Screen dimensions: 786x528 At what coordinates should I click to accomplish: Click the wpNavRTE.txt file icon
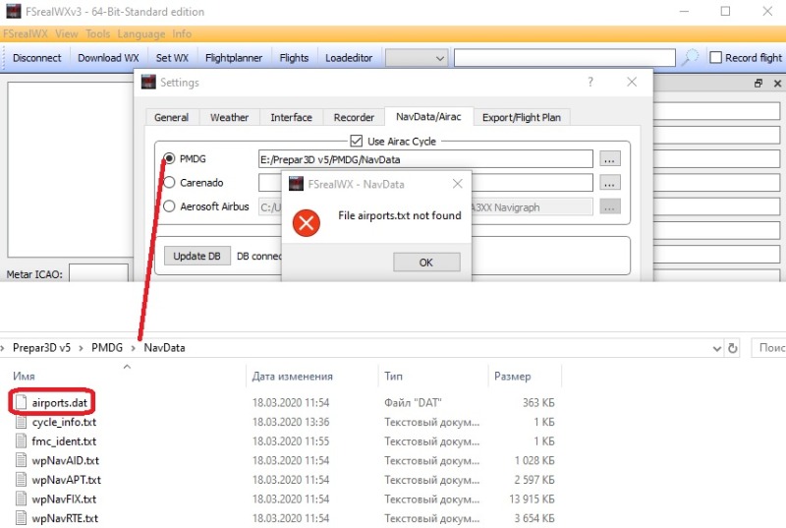tap(21, 517)
